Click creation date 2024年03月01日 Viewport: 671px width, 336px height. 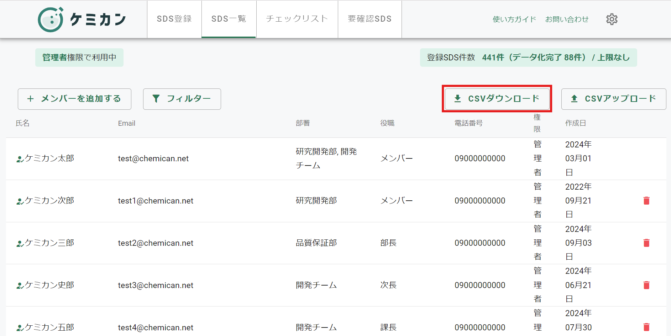(578, 158)
